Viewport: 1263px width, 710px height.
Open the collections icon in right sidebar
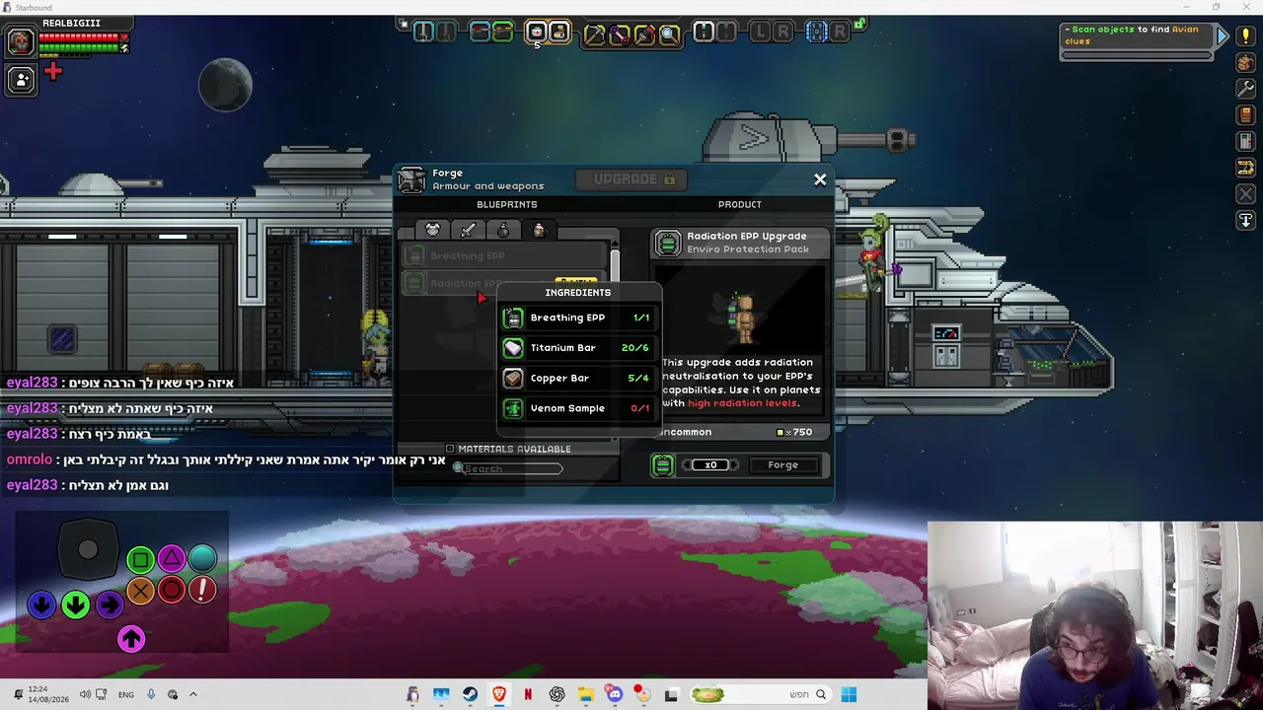[1246, 168]
